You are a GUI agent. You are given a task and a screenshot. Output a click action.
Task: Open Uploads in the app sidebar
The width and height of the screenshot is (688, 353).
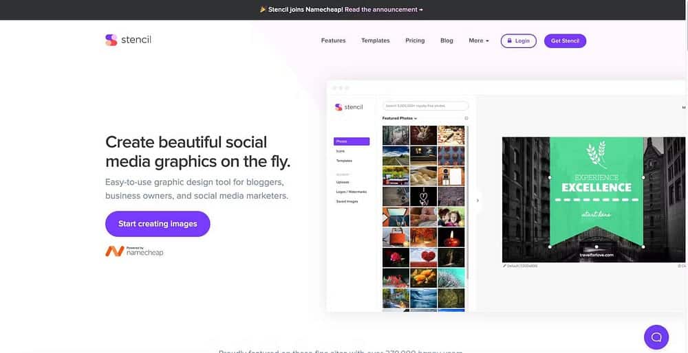pyautogui.click(x=342, y=182)
